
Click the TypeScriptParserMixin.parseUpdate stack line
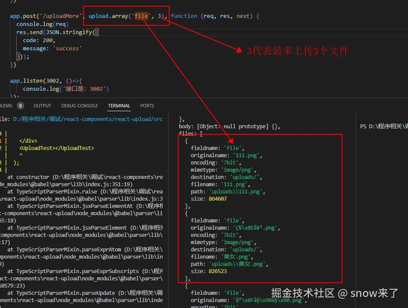point(85,293)
